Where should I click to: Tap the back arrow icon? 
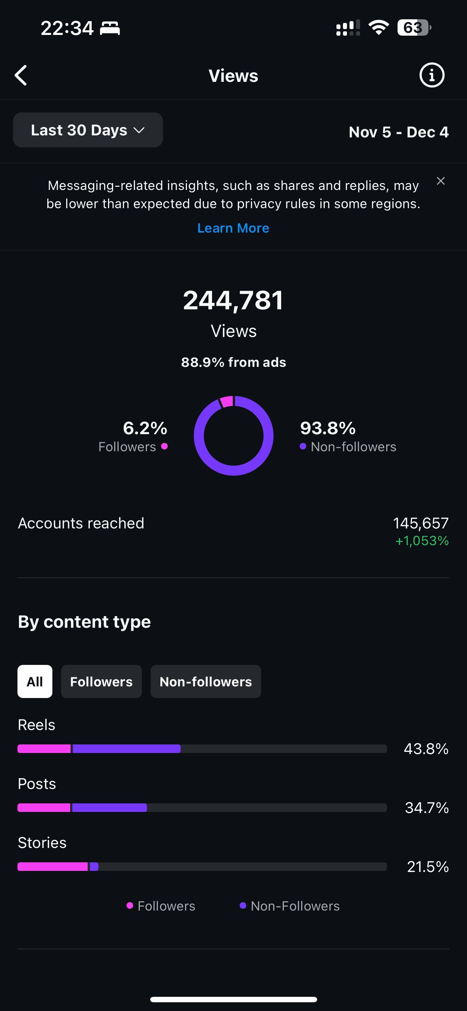click(x=21, y=75)
